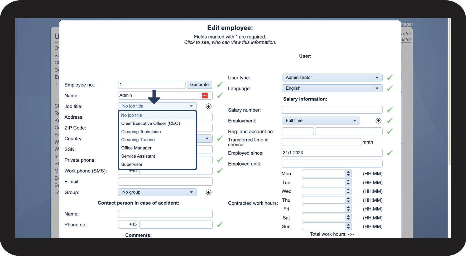This screenshot has width=466, height=256.
Task: Select 'No job title' option
Action: (x=157, y=115)
